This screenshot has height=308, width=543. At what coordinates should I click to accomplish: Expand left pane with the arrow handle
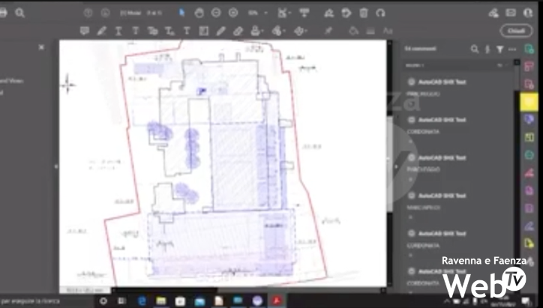[x=56, y=166]
